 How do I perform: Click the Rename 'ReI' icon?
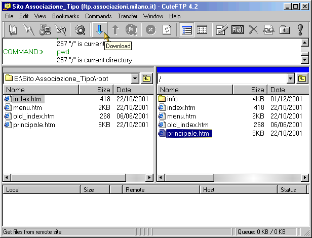[238, 30]
